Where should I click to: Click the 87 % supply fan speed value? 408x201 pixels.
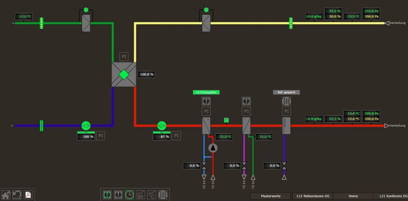click(x=162, y=137)
